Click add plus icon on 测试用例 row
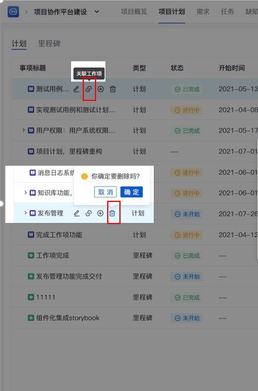This screenshot has height=391, width=258. (x=101, y=89)
